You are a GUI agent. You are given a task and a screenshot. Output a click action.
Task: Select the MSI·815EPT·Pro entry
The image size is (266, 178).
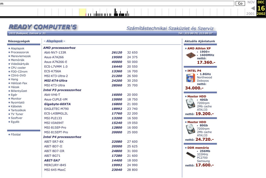point(56,132)
